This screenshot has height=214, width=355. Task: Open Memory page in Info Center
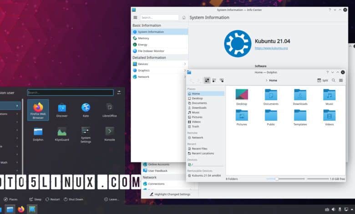160,38
